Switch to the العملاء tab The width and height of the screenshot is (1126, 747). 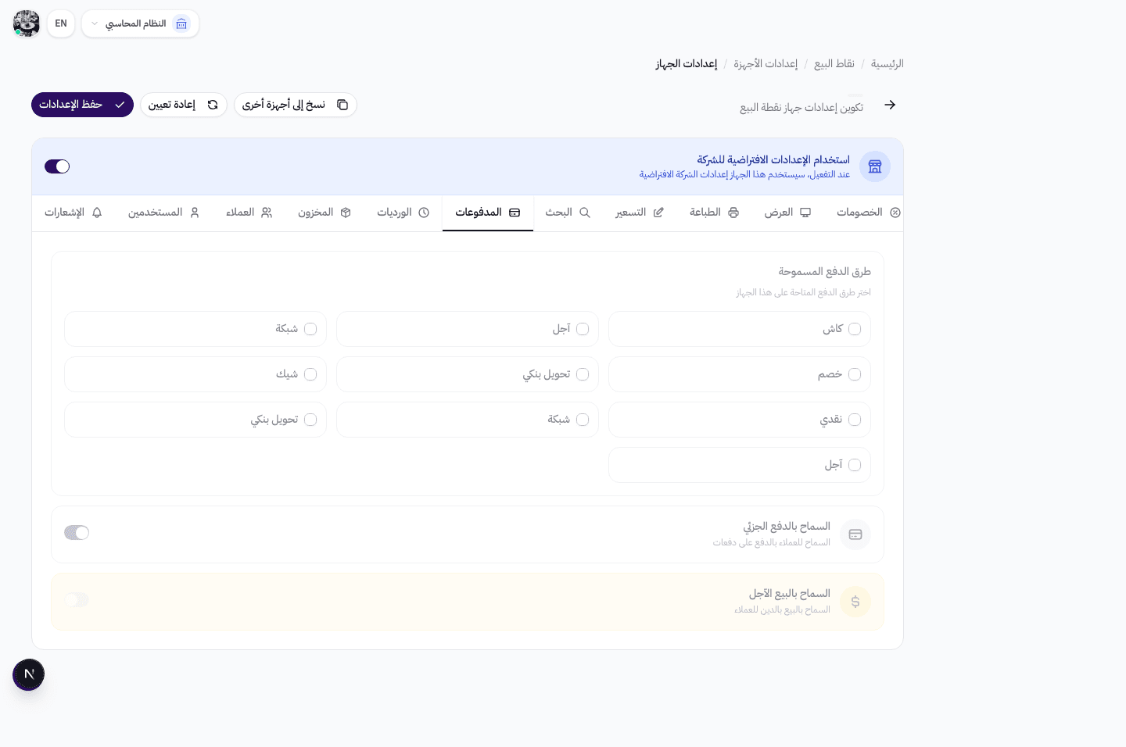[249, 213]
